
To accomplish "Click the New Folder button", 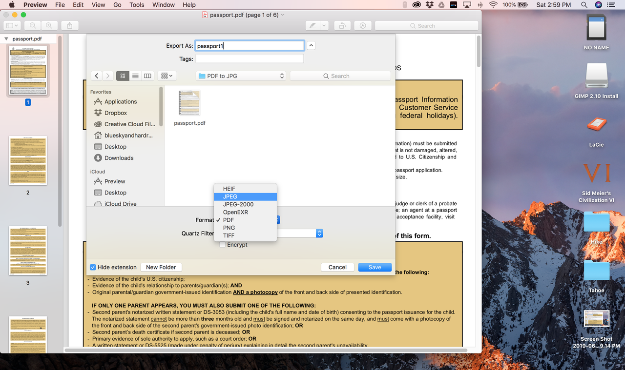I will 161,267.
